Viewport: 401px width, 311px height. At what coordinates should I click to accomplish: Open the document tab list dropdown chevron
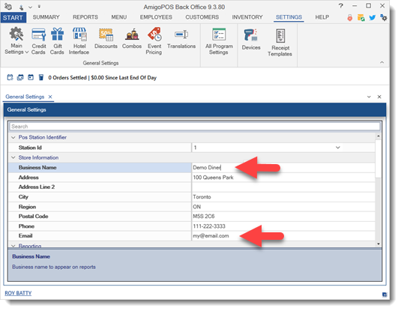(x=369, y=97)
